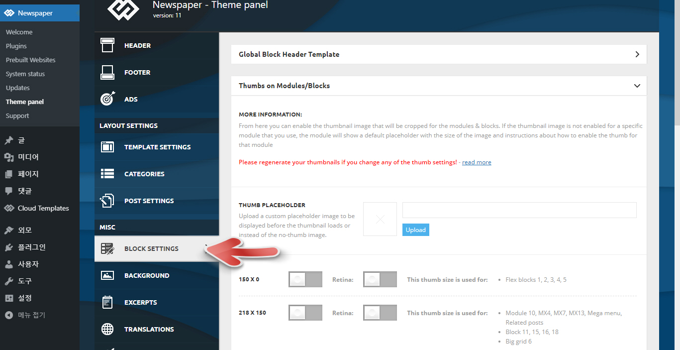This screenshot has width=680, height=350.
Task: Open Prebuilt Websites submenu item
Action: click(31, 60)
